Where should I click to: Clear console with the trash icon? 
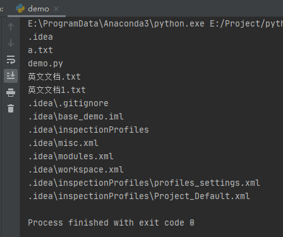point(11,109)
